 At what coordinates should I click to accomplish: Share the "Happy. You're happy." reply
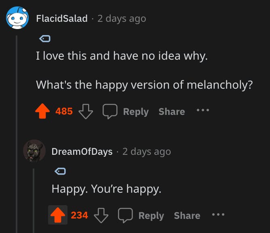(187, 216)
